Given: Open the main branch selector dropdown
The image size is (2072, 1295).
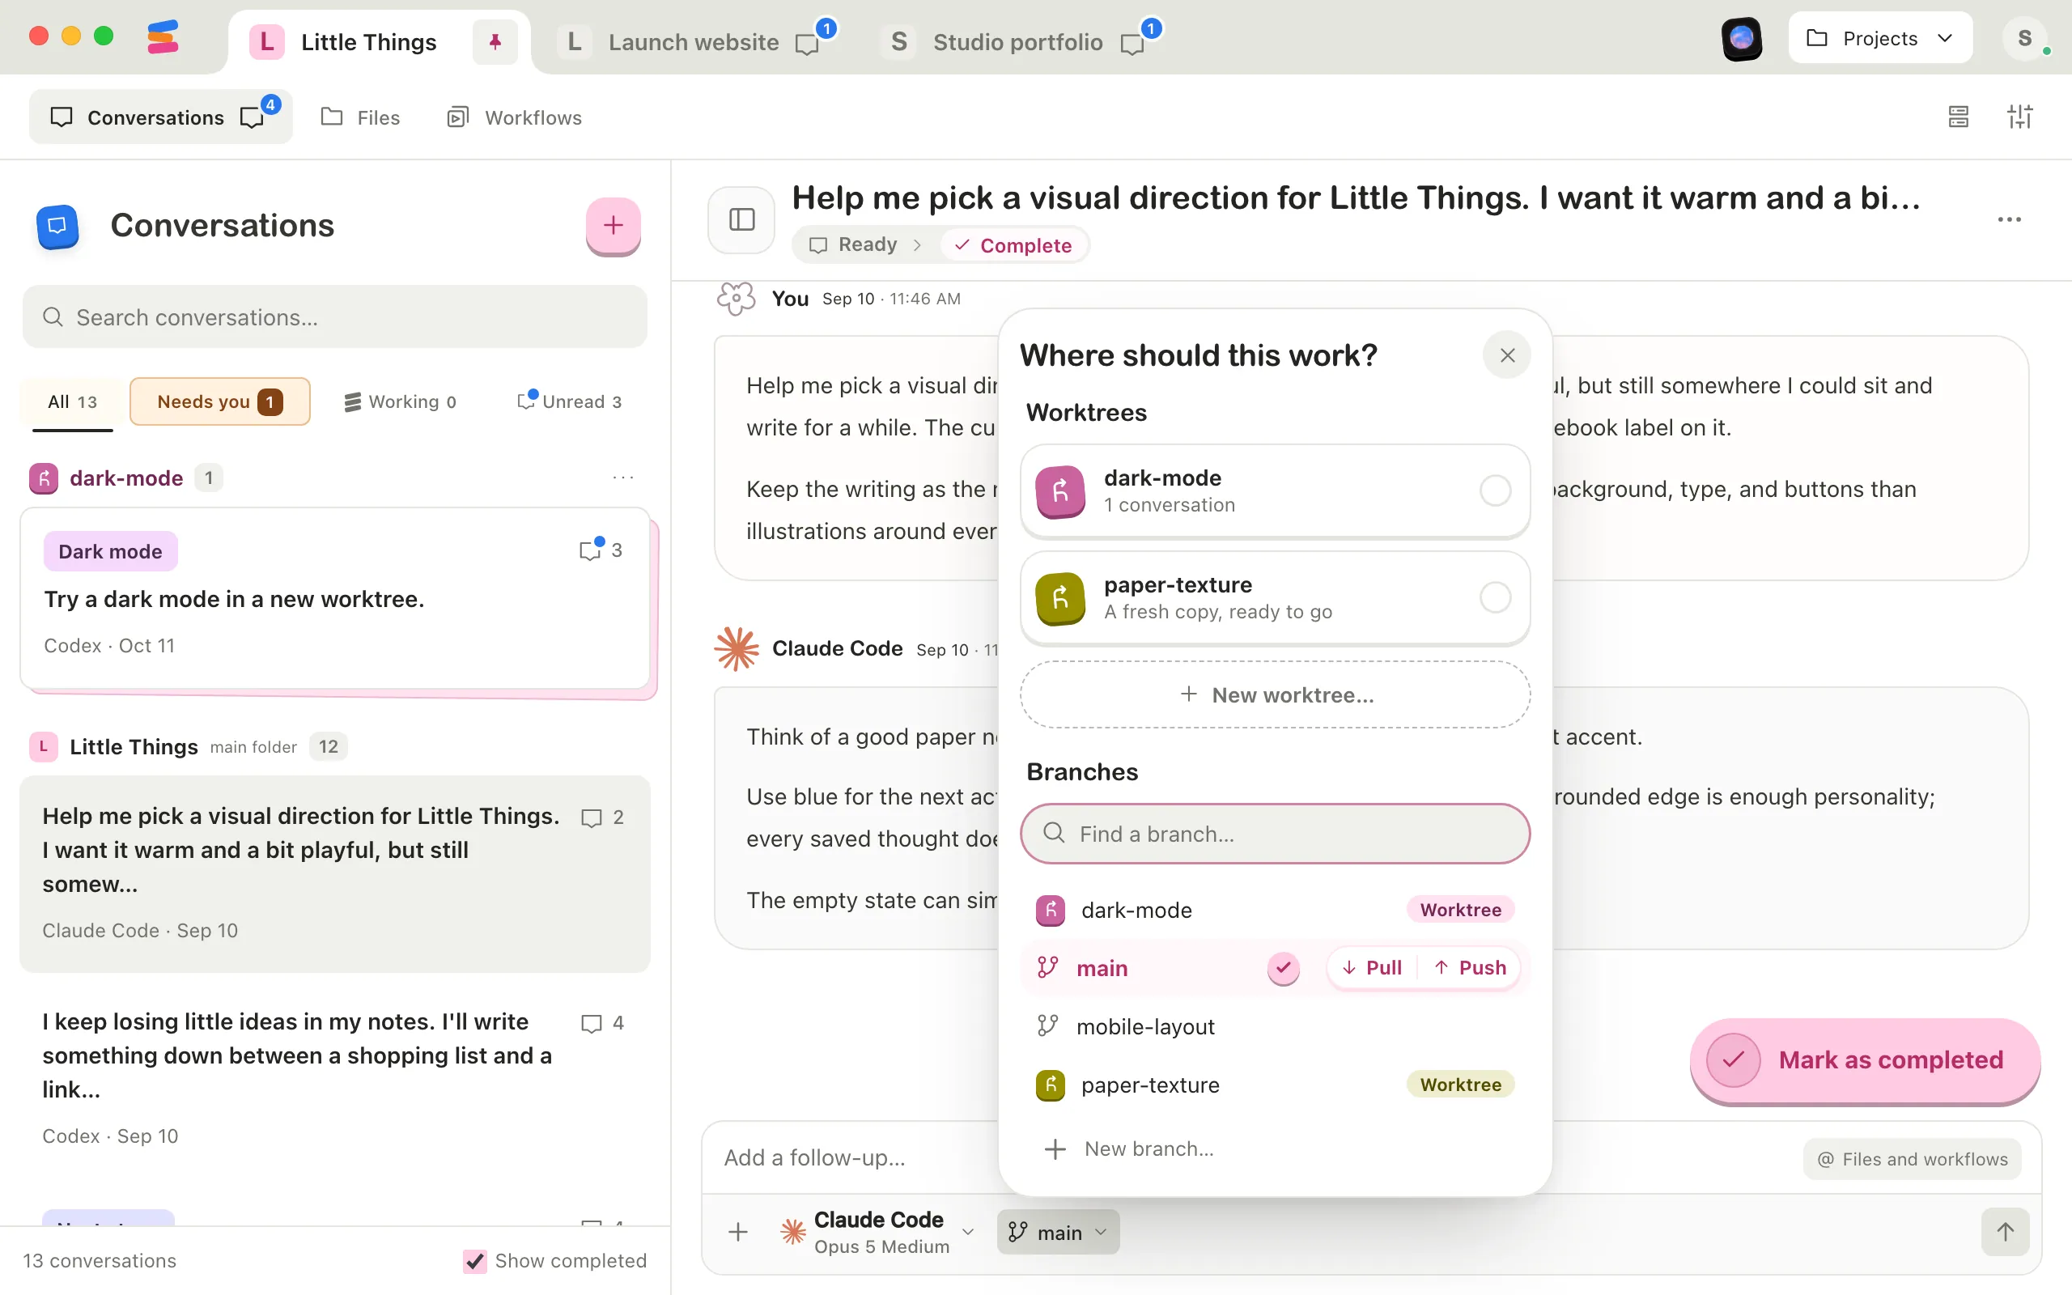Looking at the screenshot, I should (1057, 1232).
